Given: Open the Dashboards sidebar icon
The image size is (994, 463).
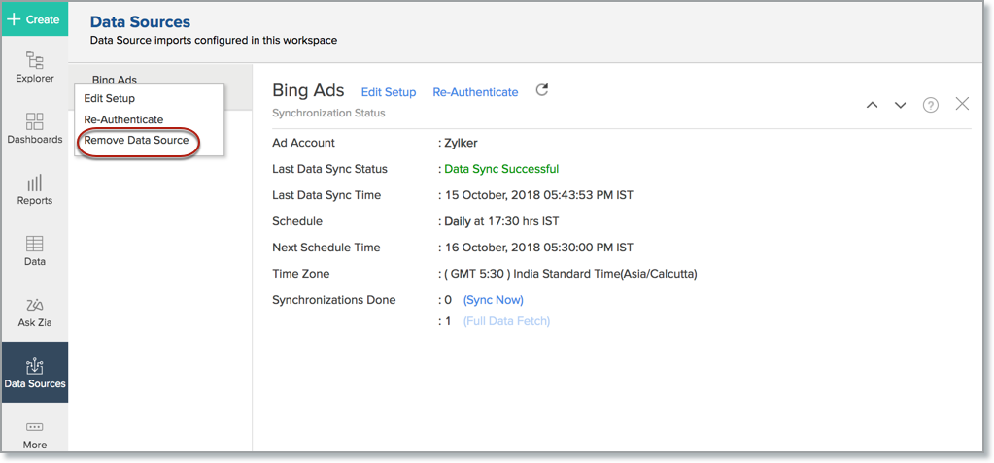Looking at the screenshot, I should click(35, 128).
